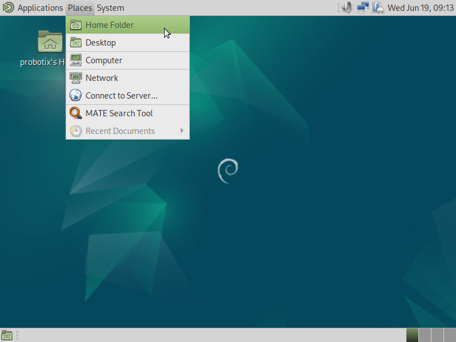Screen dimensions: 456x342
Task: Select probotix's Home desktop folder icon
Action: click(50, 42)
